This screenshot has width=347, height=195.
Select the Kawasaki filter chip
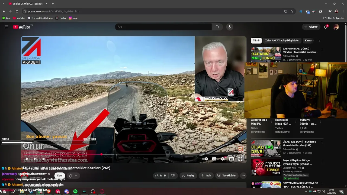pyautogui.click(x=309, y=41)
